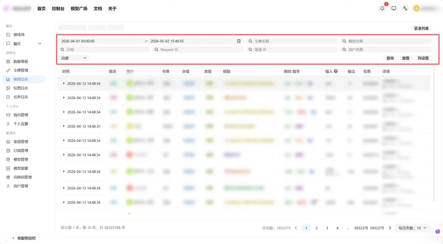
Task: Expand the 聊天 submenu chevron
Action: point(40,44)
